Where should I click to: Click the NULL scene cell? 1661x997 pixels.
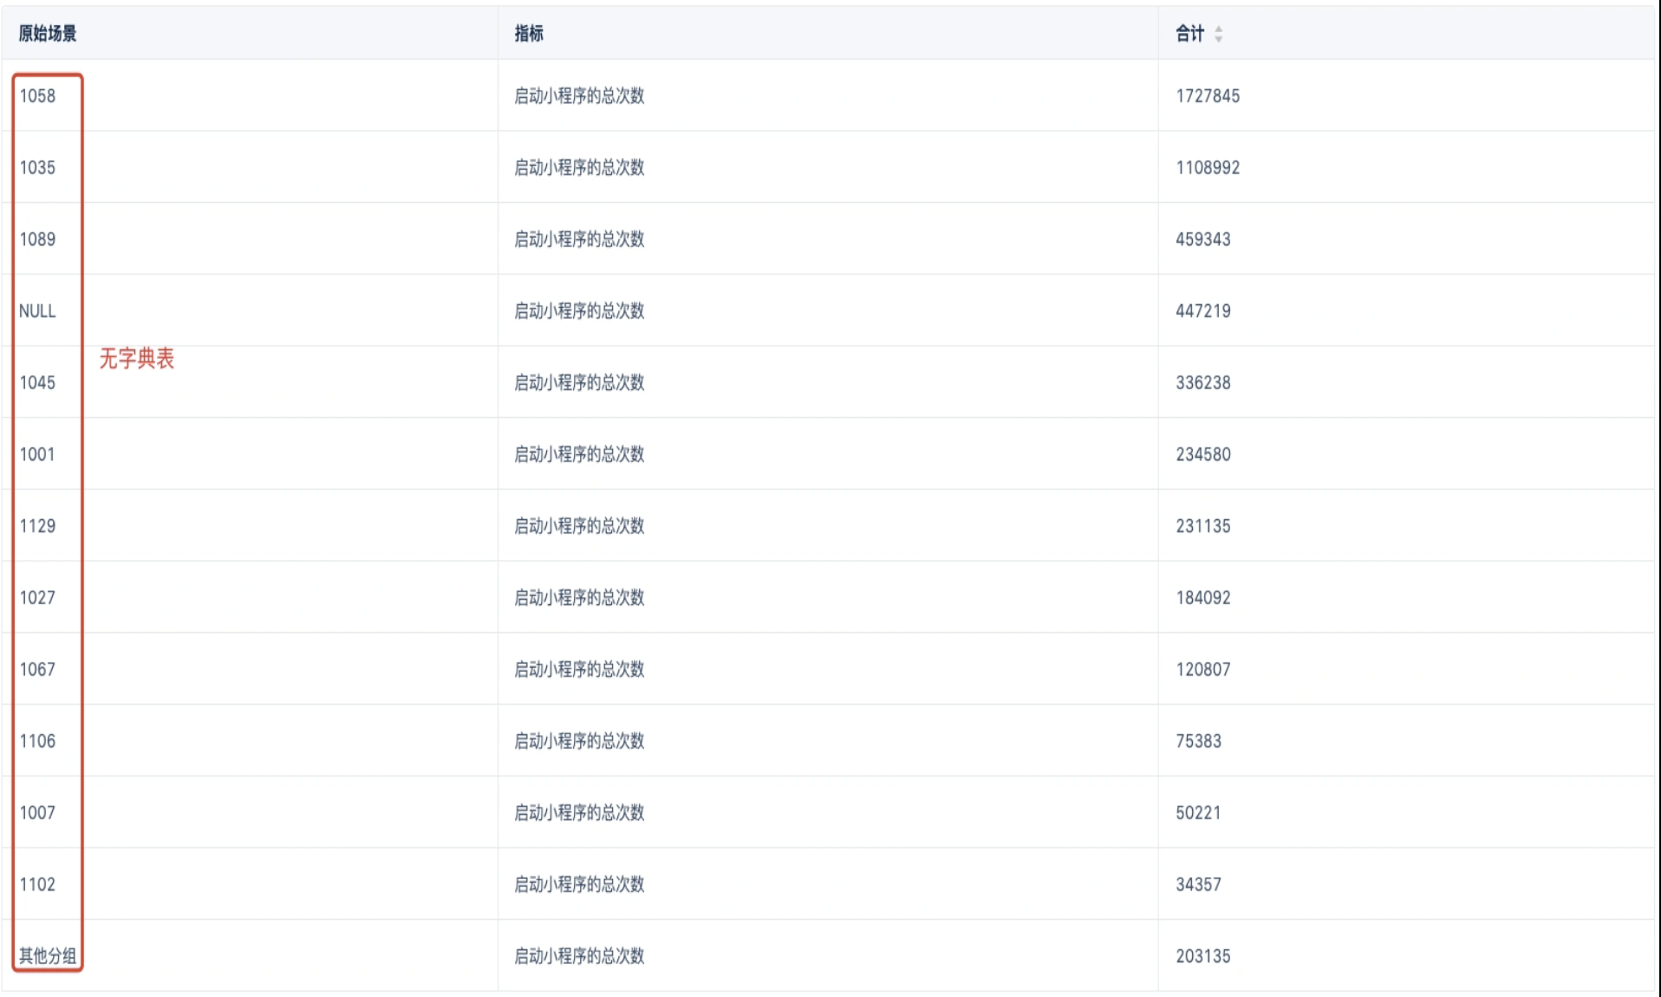click(x=37, y=311)
